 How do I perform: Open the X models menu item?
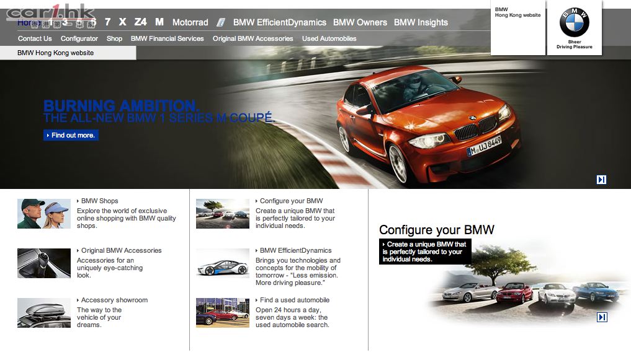coord(122,22)
